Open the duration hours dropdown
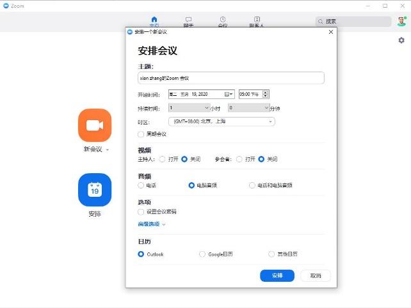This screenshot has width=411, height=308. click(x=189, y=108)
